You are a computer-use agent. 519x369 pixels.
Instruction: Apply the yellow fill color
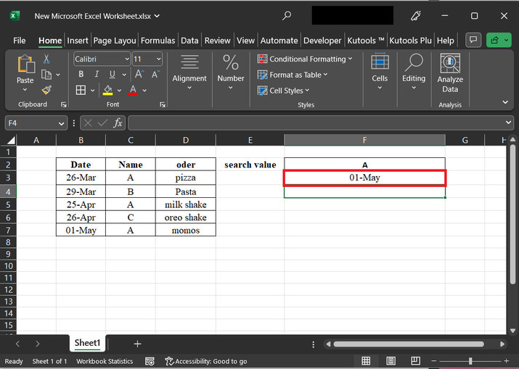108,91
